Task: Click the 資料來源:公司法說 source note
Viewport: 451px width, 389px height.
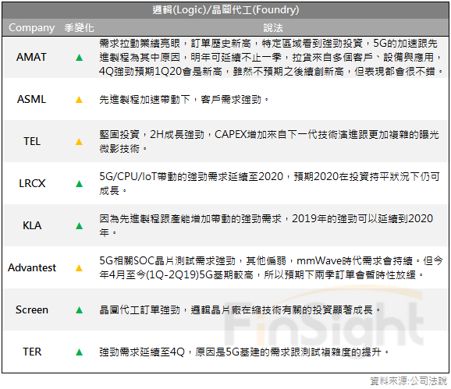Action: [x=408, y=381]
